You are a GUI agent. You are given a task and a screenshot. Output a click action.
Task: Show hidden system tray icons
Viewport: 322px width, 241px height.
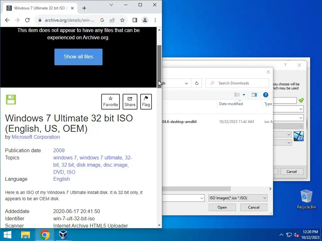(281, 235)
